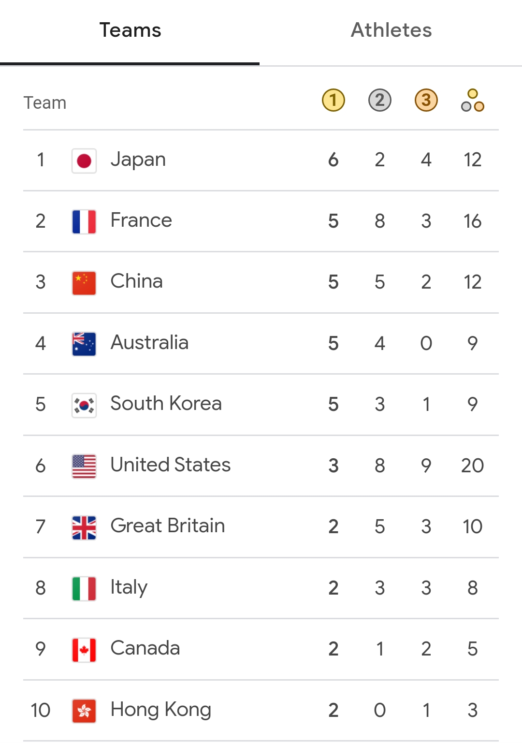This screenshot has height=743, width=522.
Task: Select the Canada team name
Action: (x=145, y=648)
